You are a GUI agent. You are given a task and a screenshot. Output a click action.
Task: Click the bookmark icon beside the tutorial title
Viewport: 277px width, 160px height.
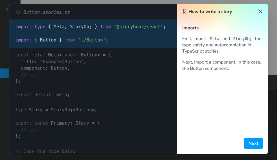184,11
